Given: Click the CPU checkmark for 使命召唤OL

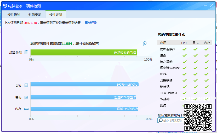Looking at the screenshot, I should coord(184,49).
